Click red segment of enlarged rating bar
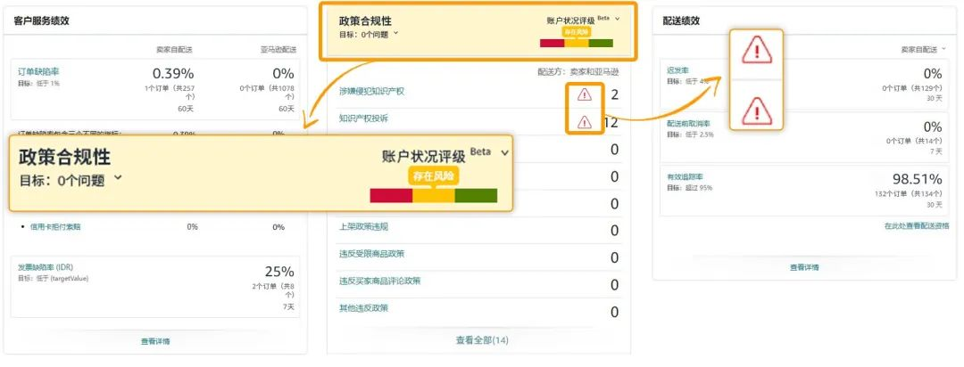 [x=390, y=196]
